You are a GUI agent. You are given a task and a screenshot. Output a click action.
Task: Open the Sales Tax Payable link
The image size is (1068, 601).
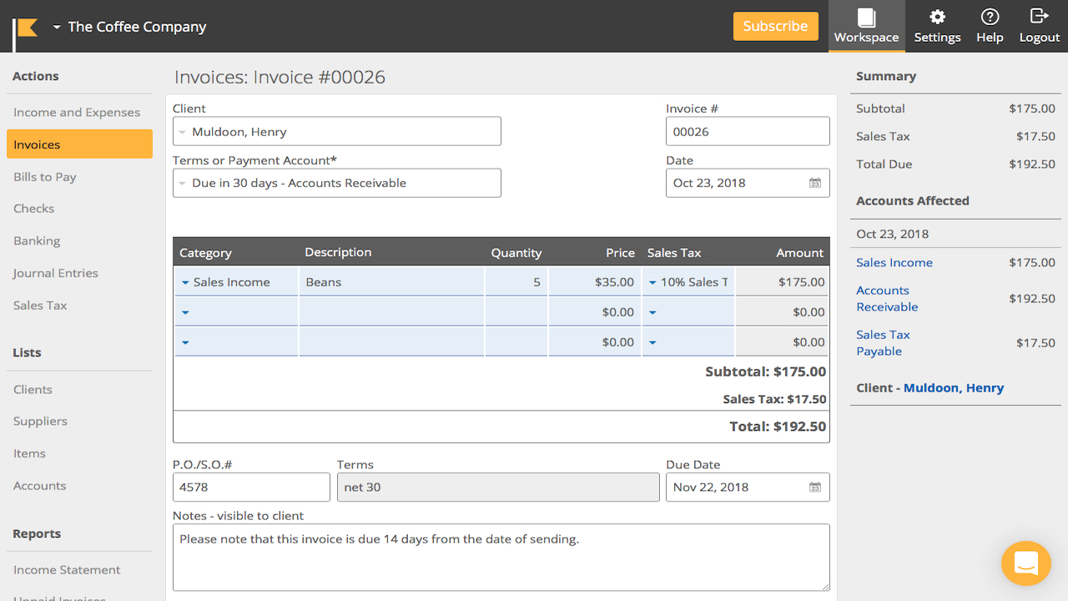pyautogui.click(x=883, y=343)
